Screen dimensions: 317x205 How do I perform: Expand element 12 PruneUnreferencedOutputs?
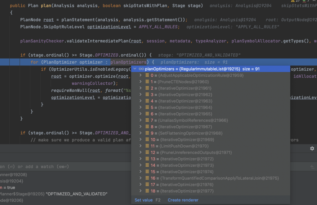(x=141, y=153)
